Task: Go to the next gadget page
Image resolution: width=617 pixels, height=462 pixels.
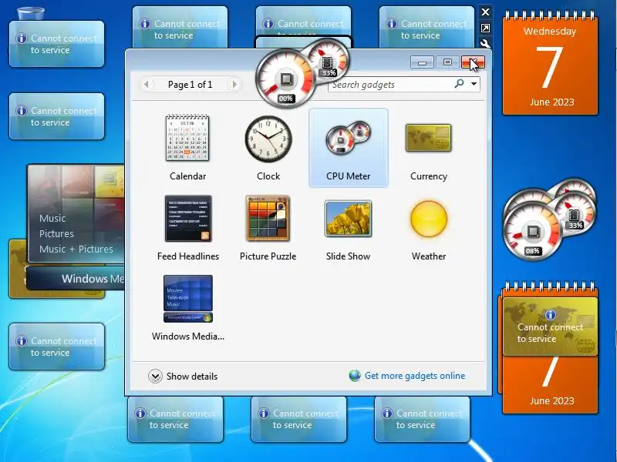Action: point(234,84)
